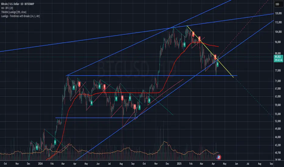Screen dimensions: 284x167
Task: Click the green B marker in October 2024
Action: coord(149,101)
